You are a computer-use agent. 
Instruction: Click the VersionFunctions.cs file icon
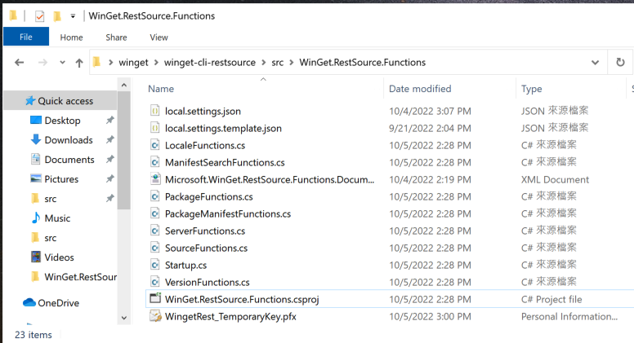[x=155, y=282]
